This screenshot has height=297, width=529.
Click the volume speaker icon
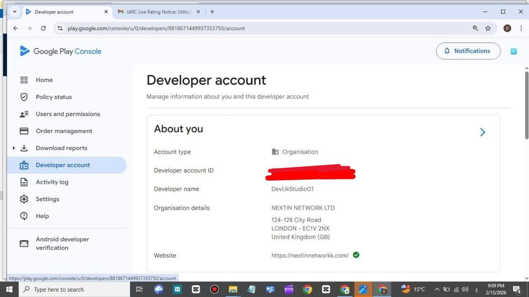pyautogui.click(x=465, y=289)
